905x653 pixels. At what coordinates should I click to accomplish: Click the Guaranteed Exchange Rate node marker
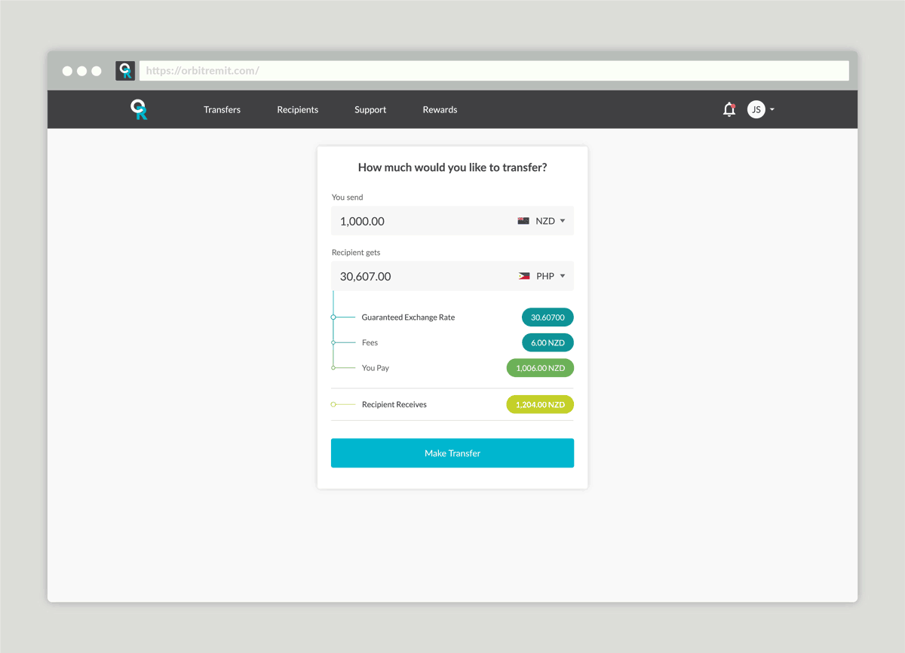coord(332,317)
